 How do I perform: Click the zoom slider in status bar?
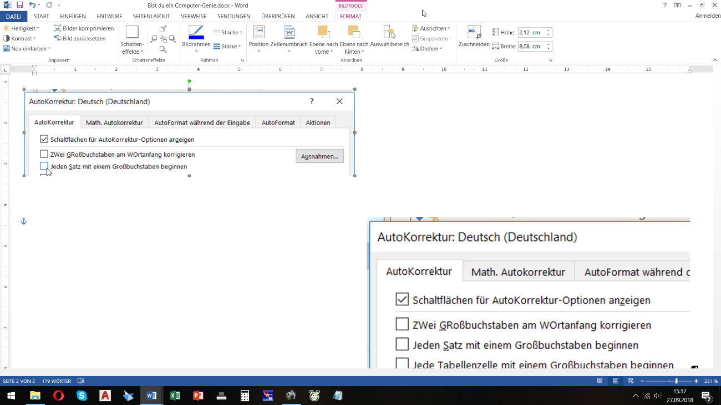(676, 381)
